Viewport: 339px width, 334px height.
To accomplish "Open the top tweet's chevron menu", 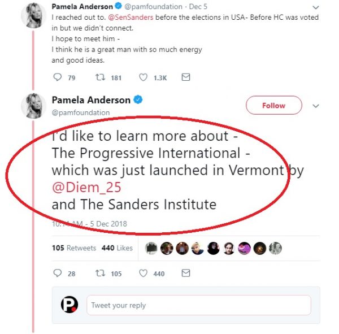I will 316,7.
